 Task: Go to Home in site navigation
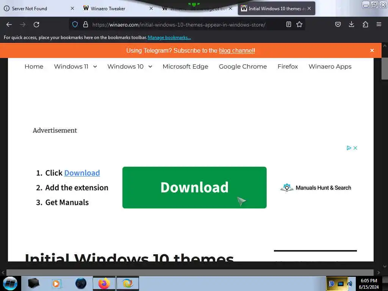click(34, 67)
